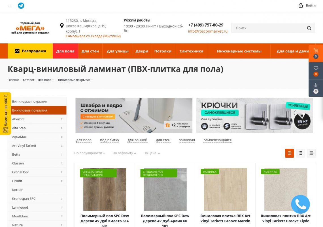Open the Распродажа menu tab
This screenshot has width=323, height=227.
coord(30,51)
